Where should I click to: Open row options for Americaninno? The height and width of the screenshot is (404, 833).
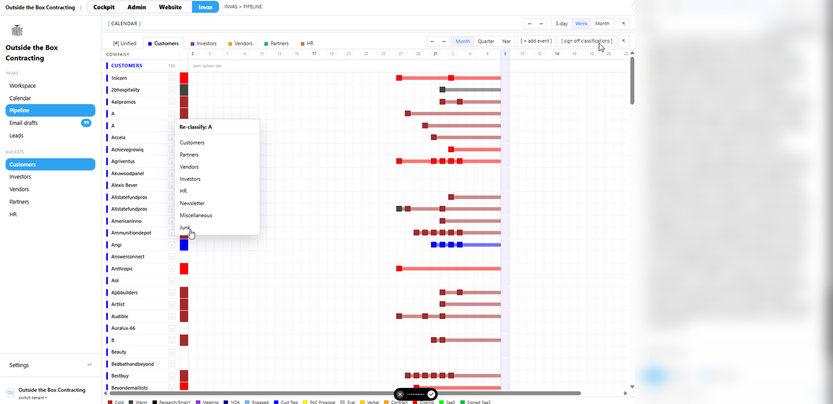pyautogui.click(x=171, y=221)
